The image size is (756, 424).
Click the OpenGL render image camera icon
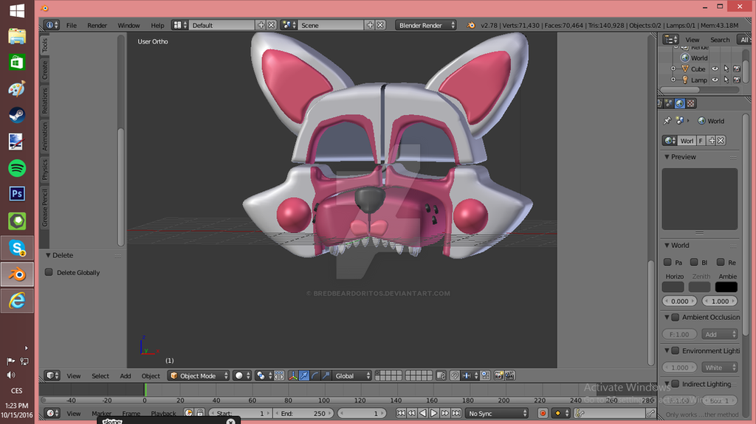coord(499,376)
